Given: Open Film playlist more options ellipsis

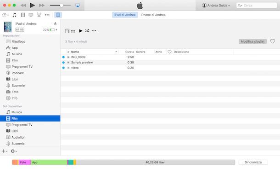Looking at the screenshot, I should pyautogui.click(x=94, y=31).
